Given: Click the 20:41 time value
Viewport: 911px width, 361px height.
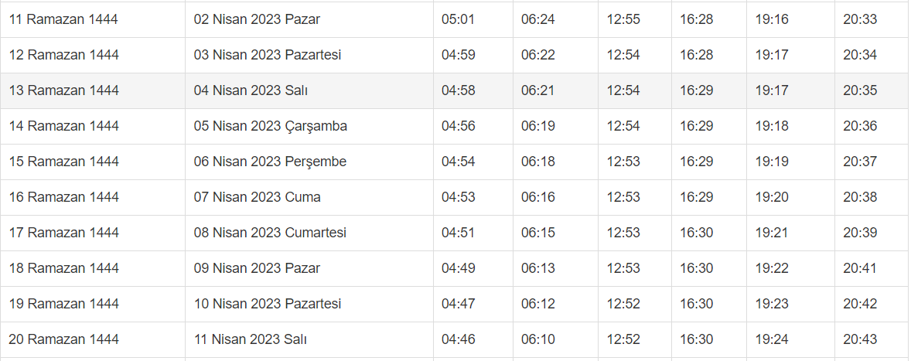Looking at the screenshot, I should click(x=860, y=268).
